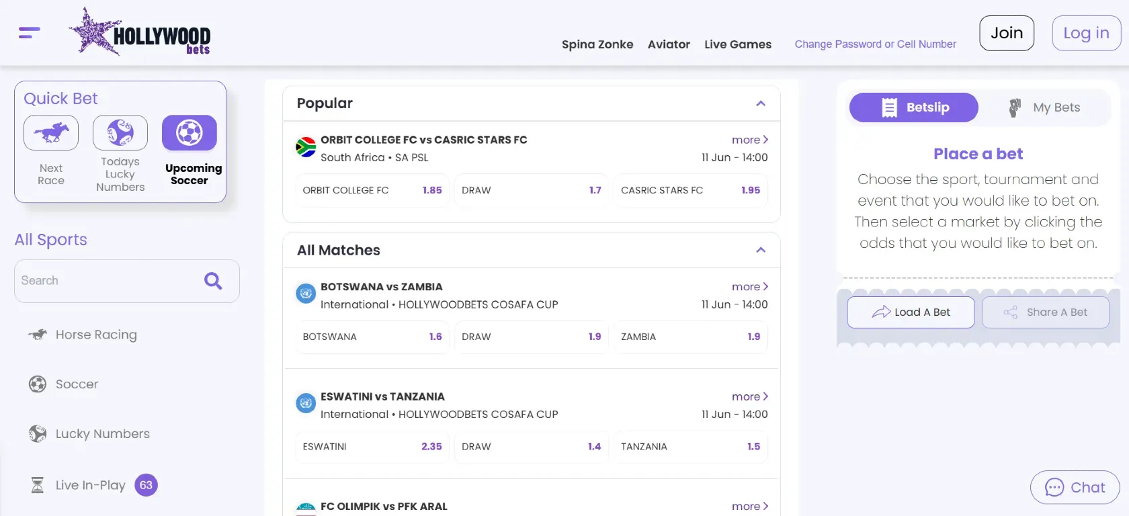Screen dimensions: 1129x516
Task: Click ESWATINI vs TANZANIA match title
Action: coord(383,397)
